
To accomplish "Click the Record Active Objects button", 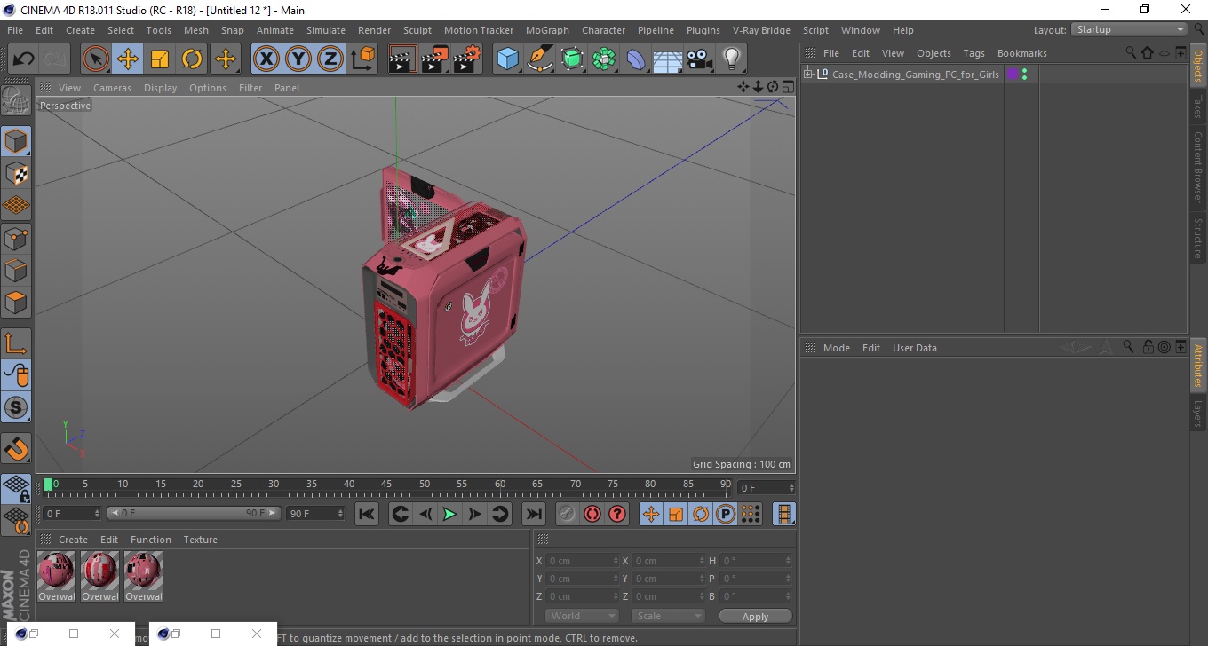I will (568, 514).
